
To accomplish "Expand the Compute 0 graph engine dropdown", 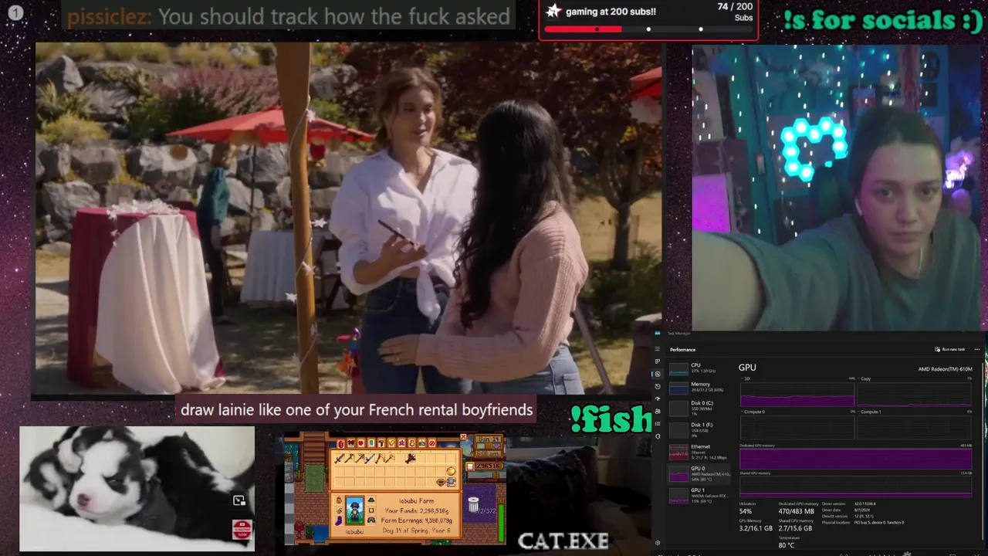I will pyautogui.click(x=753, y=412).
